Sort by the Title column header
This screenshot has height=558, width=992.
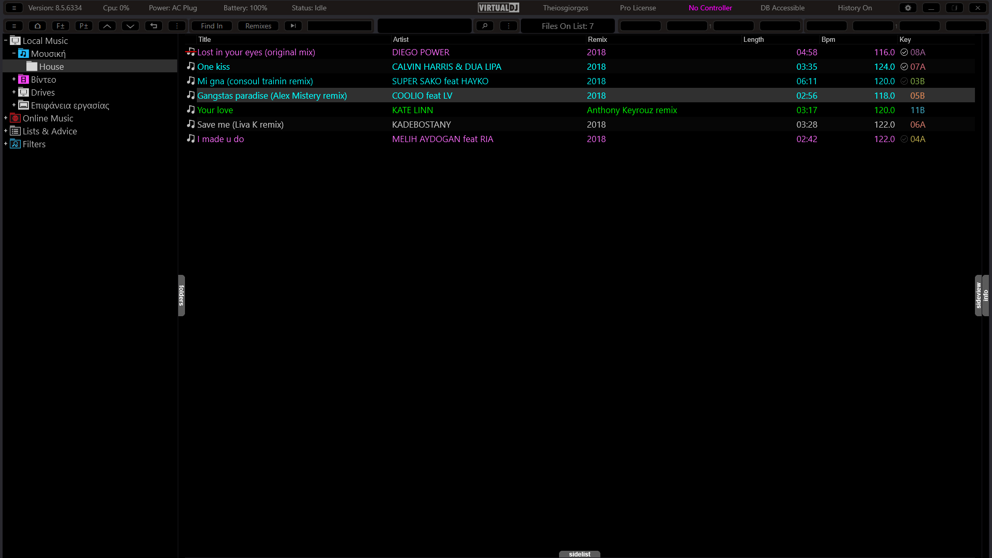(205, 39)
